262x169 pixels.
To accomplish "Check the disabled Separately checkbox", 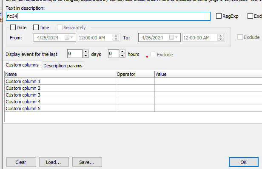I will coord(60,27).
